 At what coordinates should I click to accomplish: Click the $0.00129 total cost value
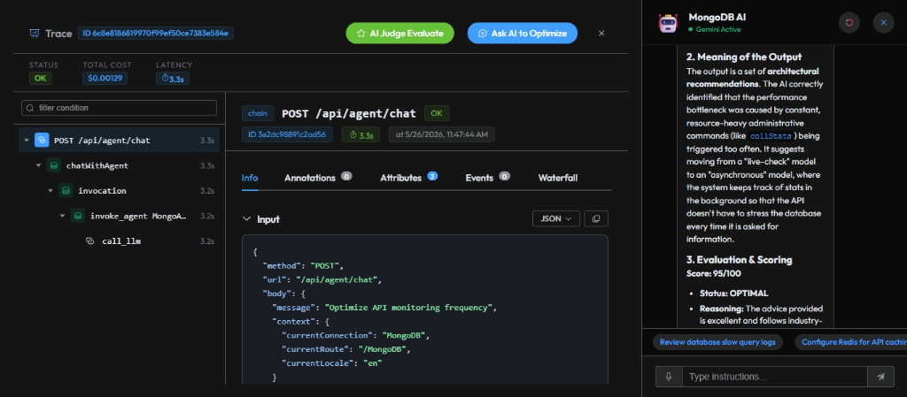pos(105,79)
